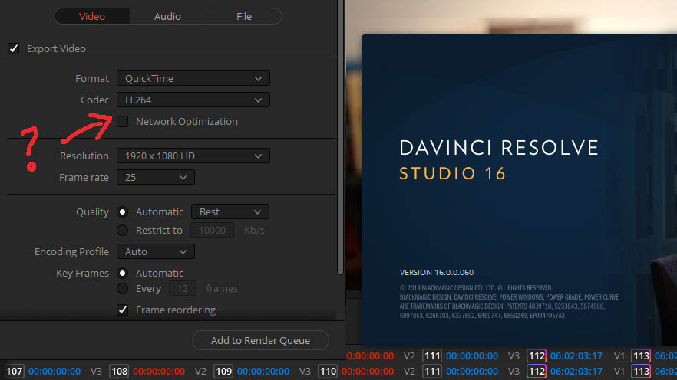Click Add to Render Queue button
677x380 pixels.
(260, 340)
